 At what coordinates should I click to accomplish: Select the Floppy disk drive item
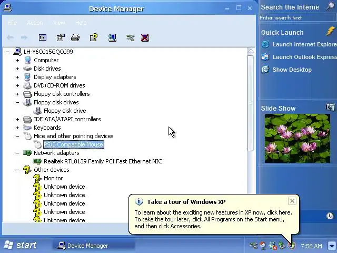pos(65,111)
